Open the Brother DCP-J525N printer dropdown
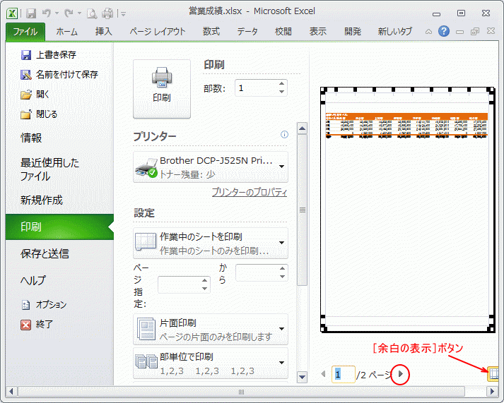The width and height of the screenshot is (504, 403). click(211, 167)
